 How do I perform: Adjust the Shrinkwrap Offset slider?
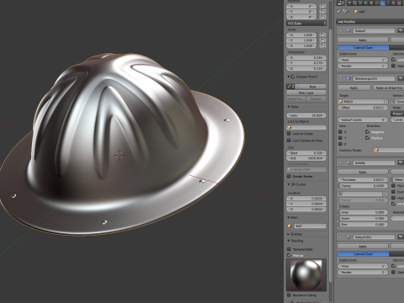(x=363, y=108)
